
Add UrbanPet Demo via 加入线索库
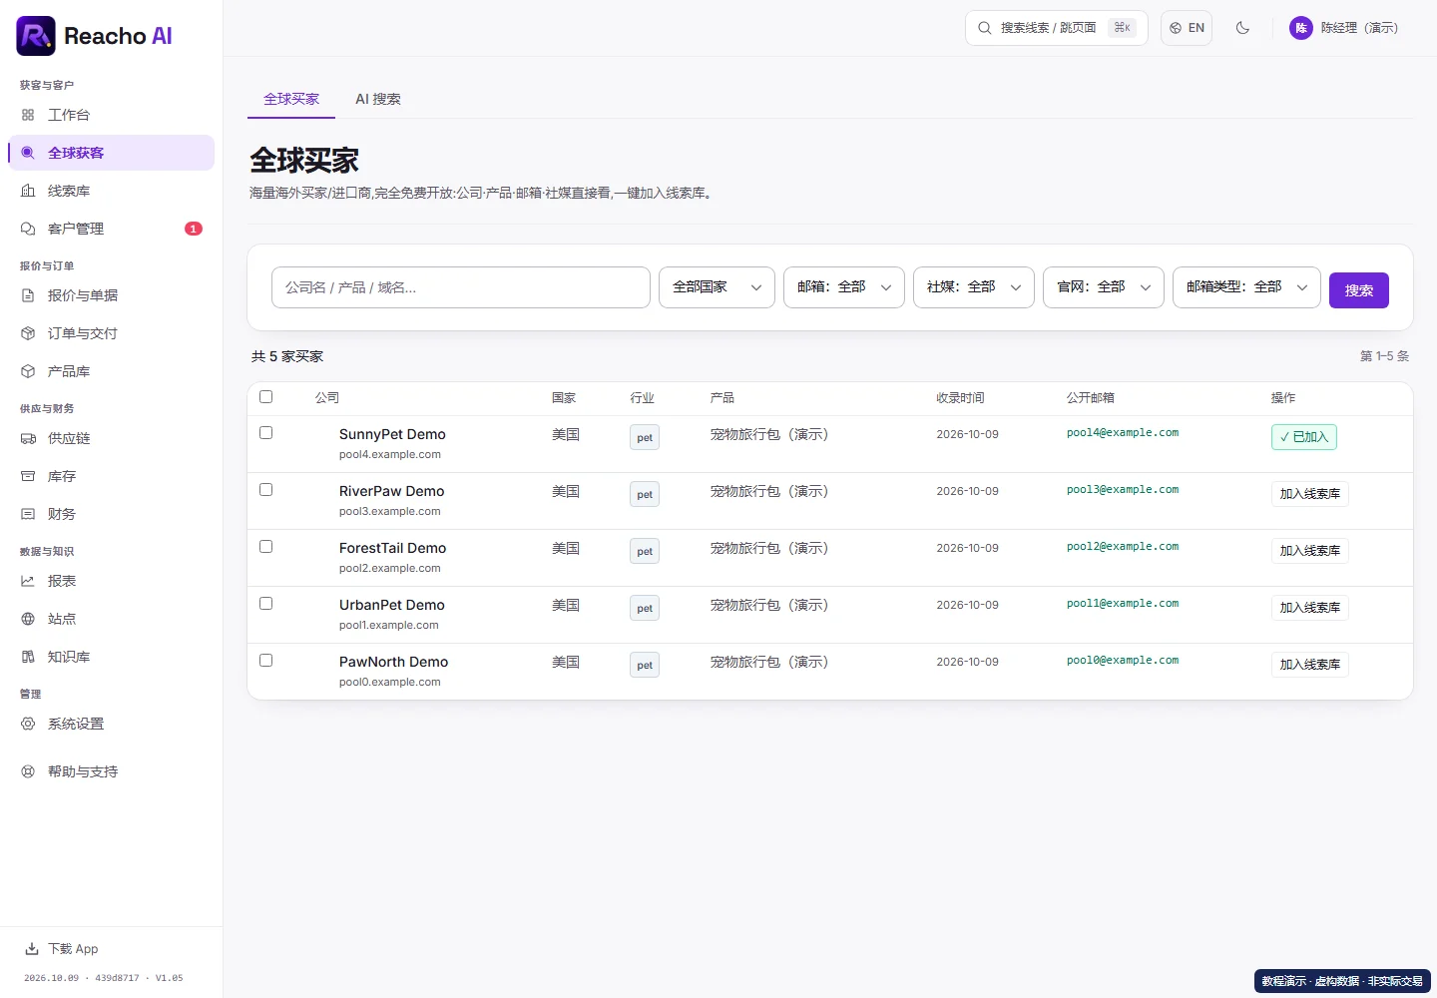tap(1310, 608)
